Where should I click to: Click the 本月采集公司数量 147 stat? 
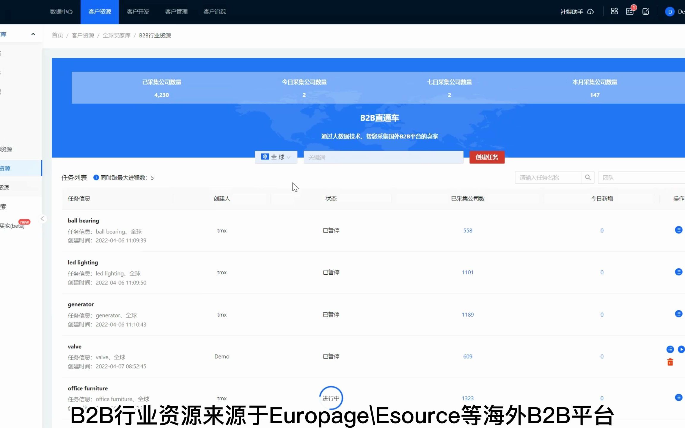[x=595, y=88]
